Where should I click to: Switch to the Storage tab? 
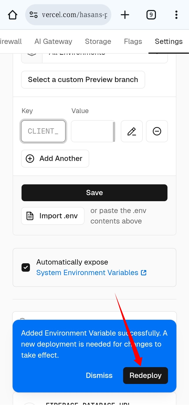(x=98, y=42)
